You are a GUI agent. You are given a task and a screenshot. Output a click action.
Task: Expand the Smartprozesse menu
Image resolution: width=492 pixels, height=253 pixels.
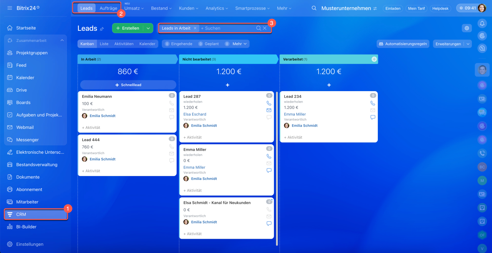point(253,8)
